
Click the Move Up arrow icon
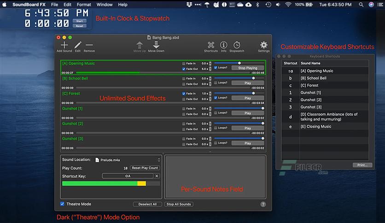click(140, 45)
